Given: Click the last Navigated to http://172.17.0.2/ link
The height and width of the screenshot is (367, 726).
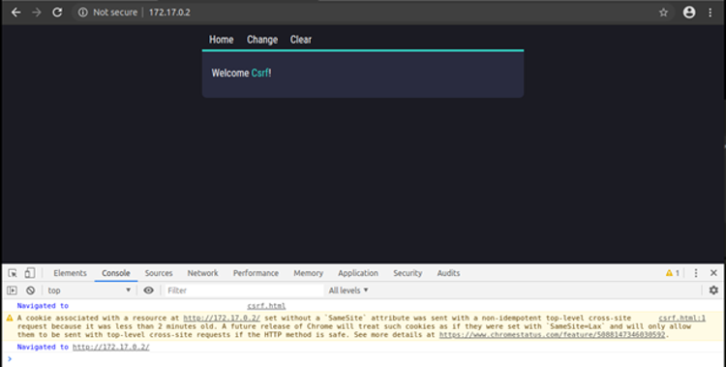Looking at the screenshot, I should click(x=110, y=347).
